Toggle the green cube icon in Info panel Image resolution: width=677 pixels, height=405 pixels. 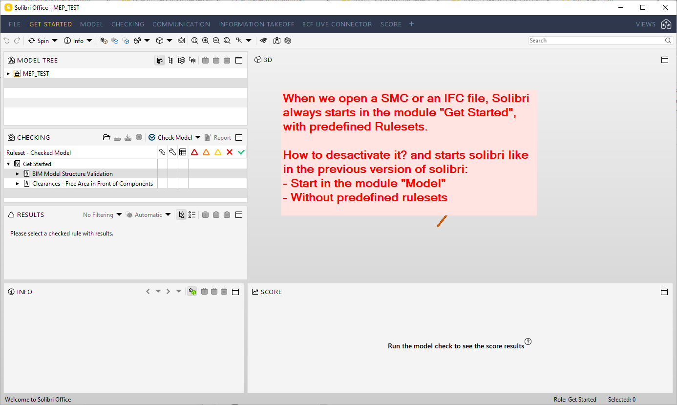[x=192, y=292]
